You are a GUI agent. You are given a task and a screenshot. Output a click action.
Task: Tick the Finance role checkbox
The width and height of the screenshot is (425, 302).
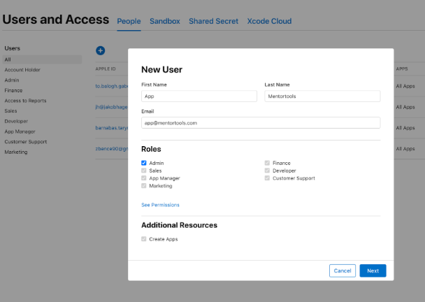tap(267, 163)
